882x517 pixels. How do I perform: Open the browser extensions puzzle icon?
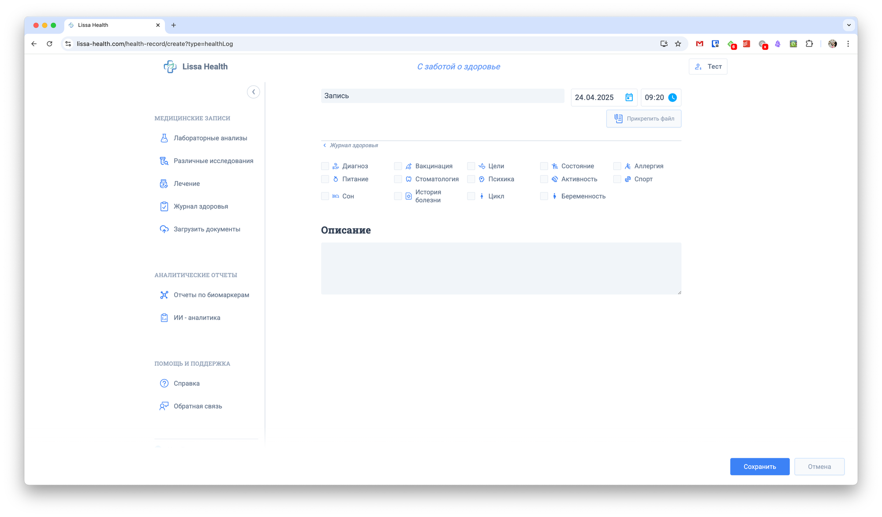pyautogui.click(x=809, y=44)
